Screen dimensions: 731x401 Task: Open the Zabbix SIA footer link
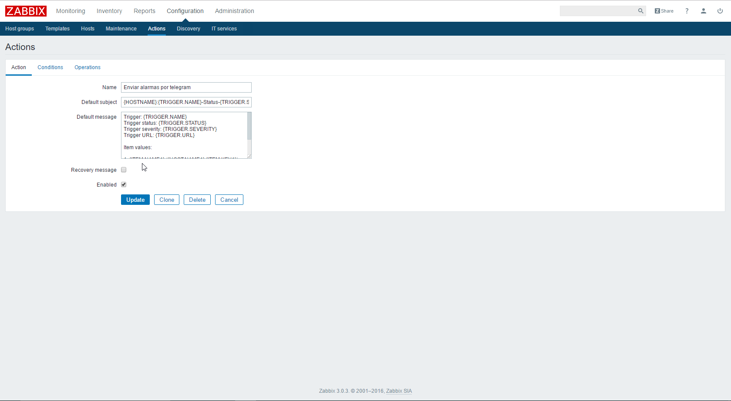pos(399,391)
